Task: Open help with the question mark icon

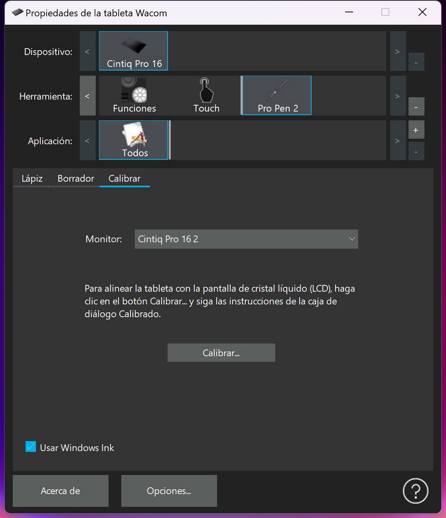Action: [415, 491]
